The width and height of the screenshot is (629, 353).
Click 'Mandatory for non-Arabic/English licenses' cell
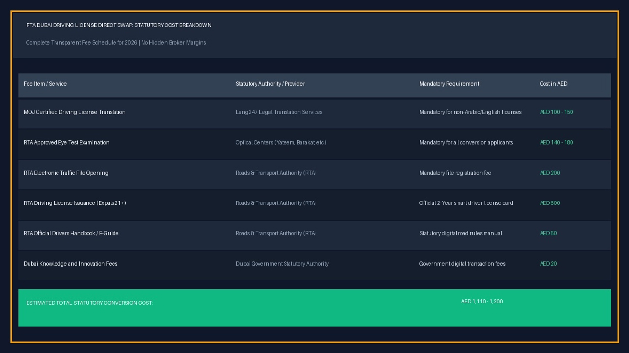click(x=470, y=112)
